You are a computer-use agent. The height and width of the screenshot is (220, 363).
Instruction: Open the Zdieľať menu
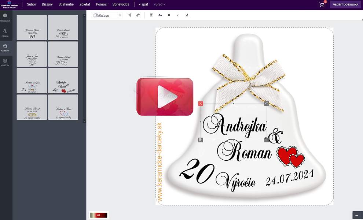[x=85, y=4]
